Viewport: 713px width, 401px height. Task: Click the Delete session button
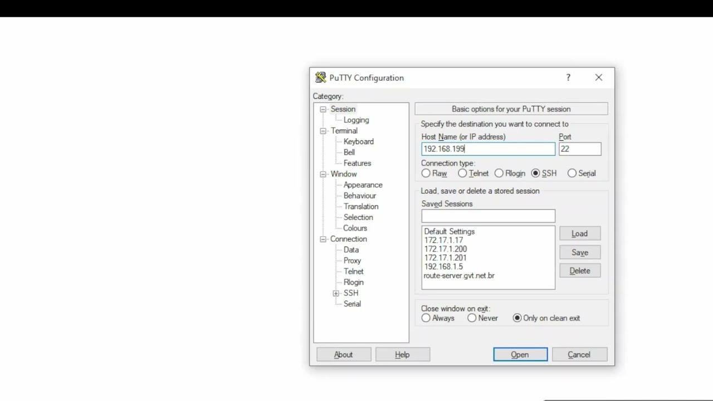tap(579, 271)
